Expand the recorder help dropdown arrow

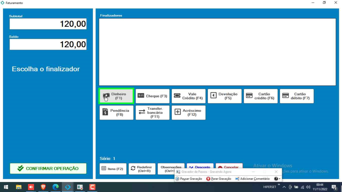(280, 179)
